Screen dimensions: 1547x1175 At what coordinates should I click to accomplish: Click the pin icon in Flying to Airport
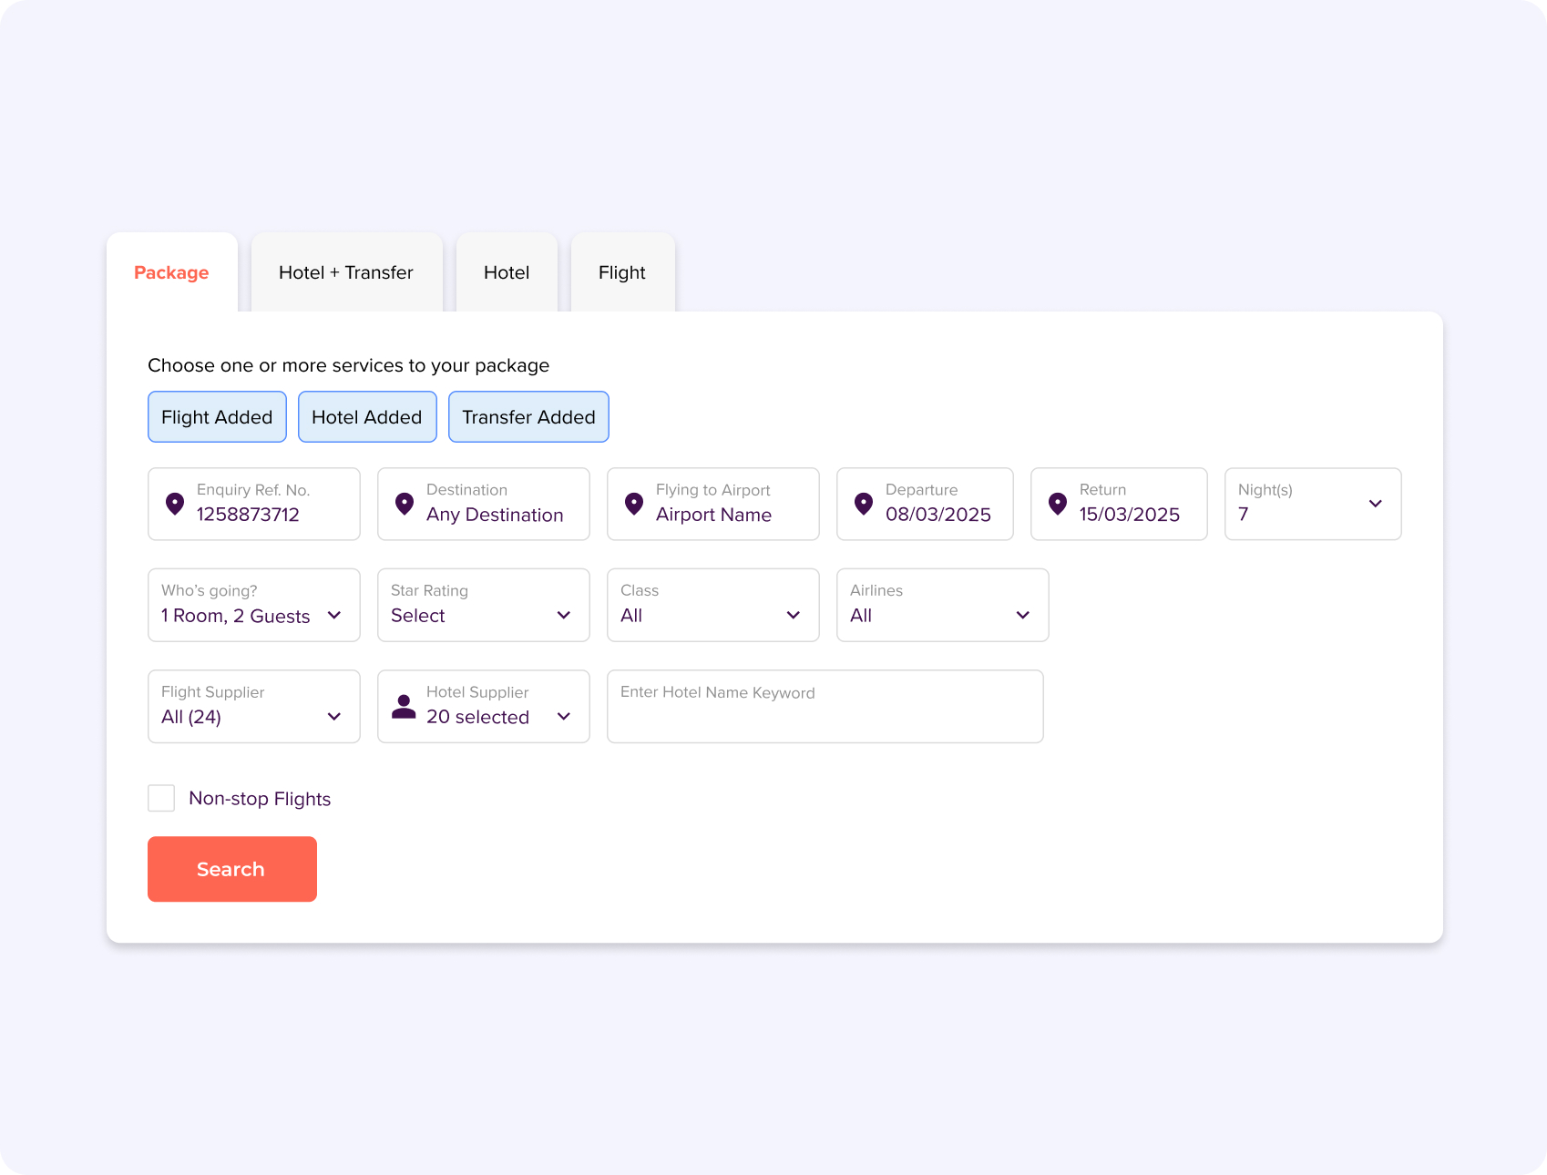634,504
